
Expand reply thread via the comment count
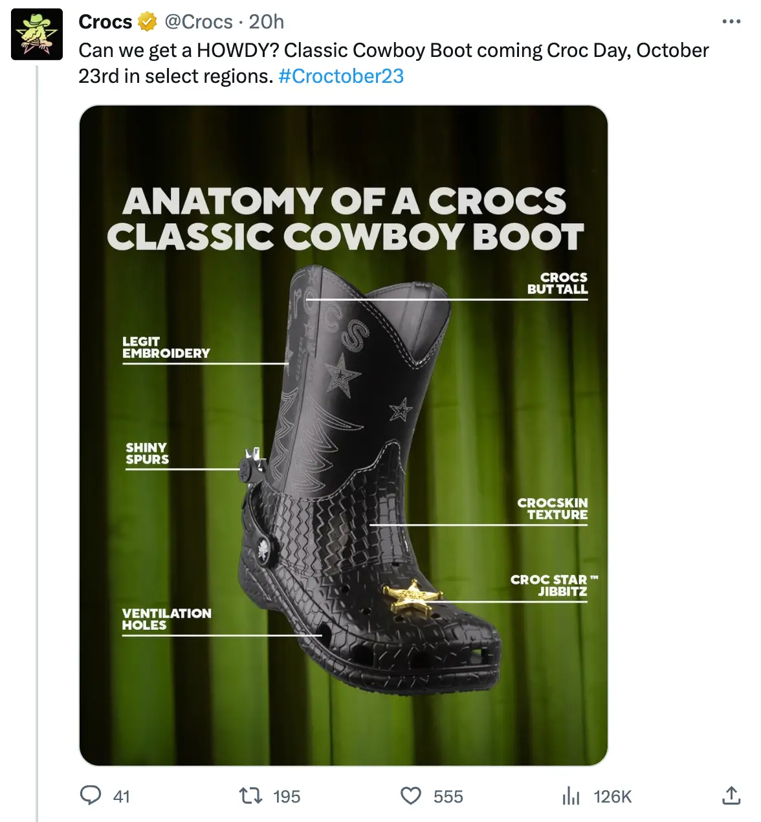(120, 797)
